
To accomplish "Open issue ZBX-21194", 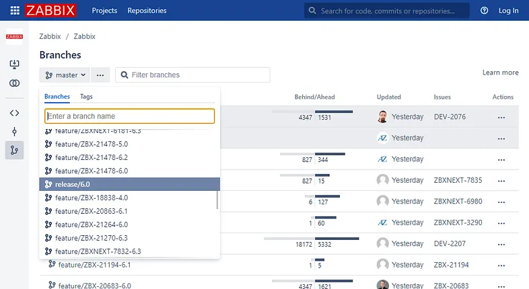I will pos(451,265).
